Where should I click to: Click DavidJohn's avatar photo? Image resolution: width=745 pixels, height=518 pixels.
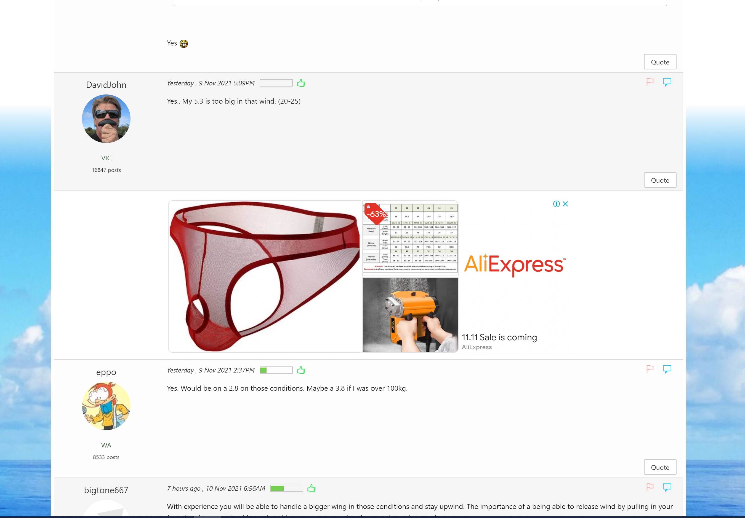click(106, 119)
